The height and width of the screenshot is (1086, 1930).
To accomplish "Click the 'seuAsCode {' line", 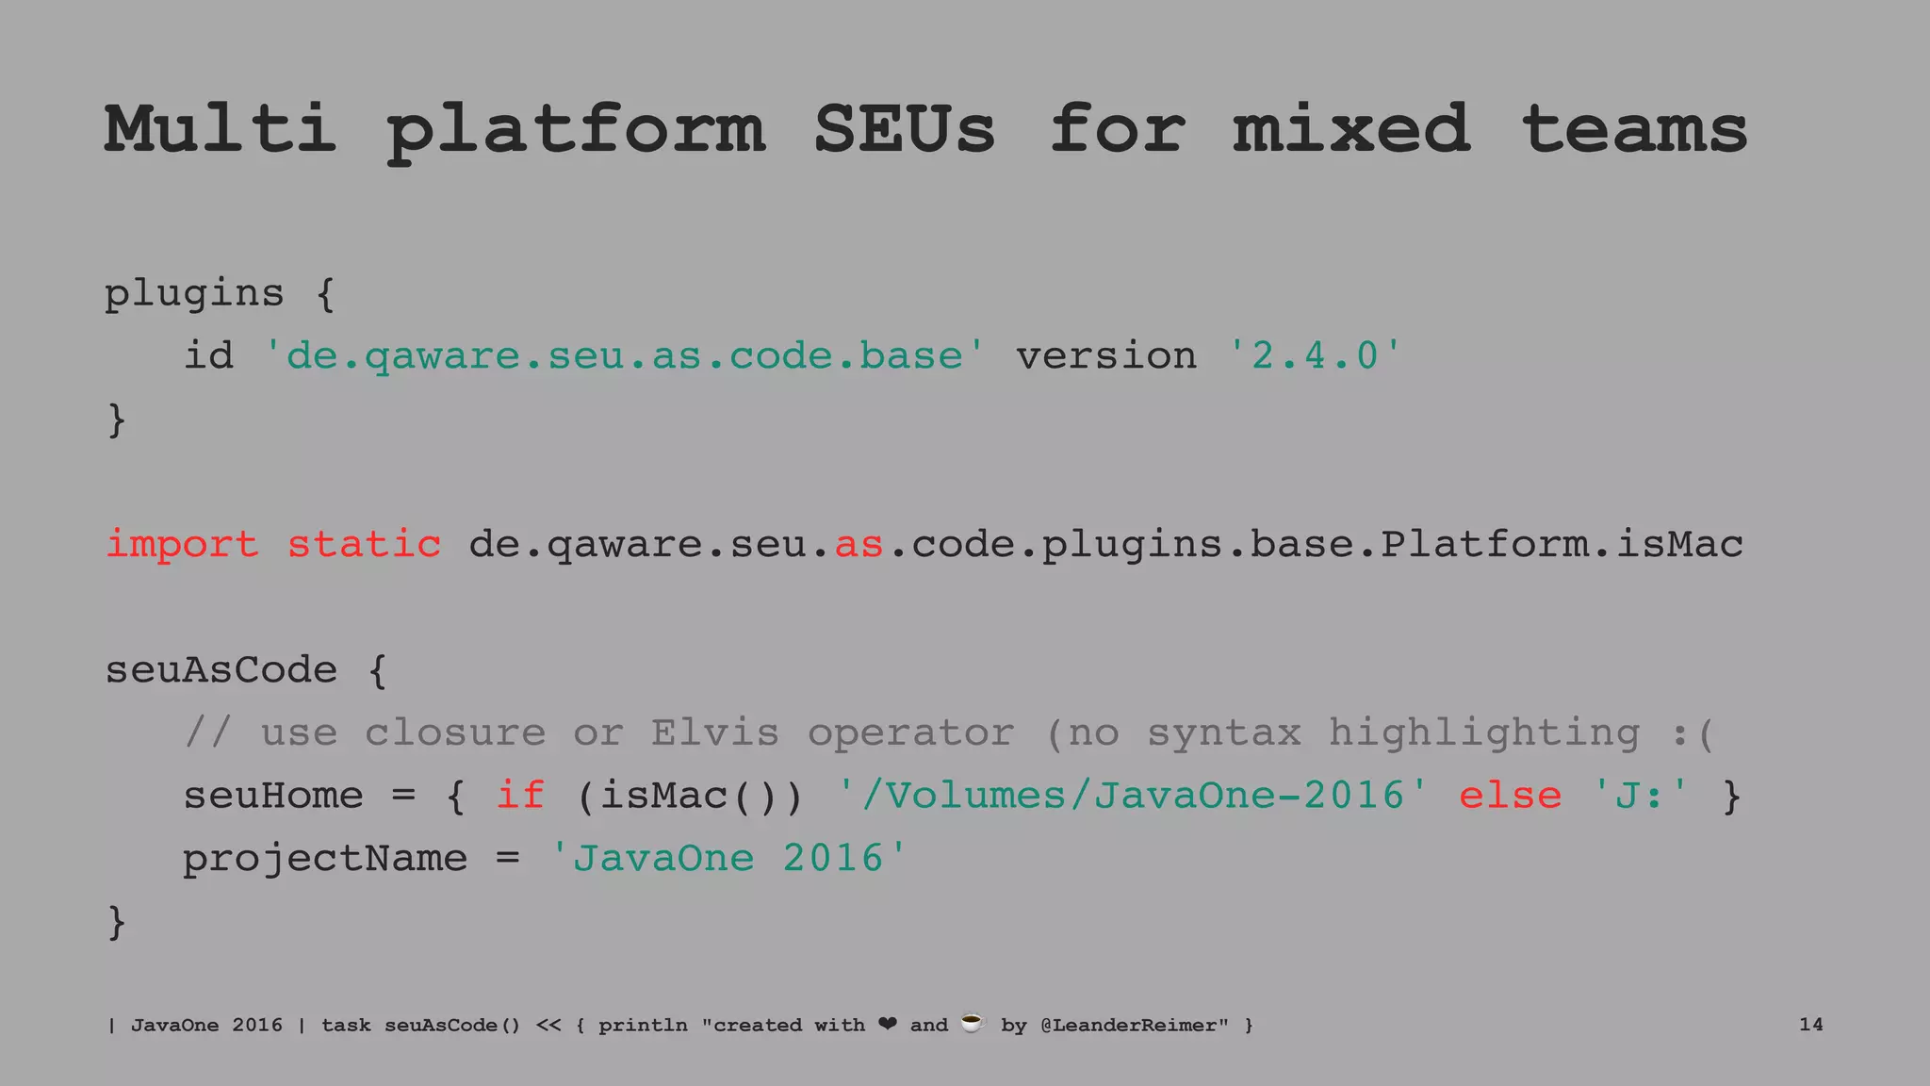I will click(x=246, y=670).
